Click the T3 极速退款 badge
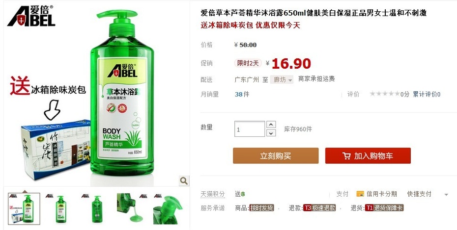 [x=319, y=208]
